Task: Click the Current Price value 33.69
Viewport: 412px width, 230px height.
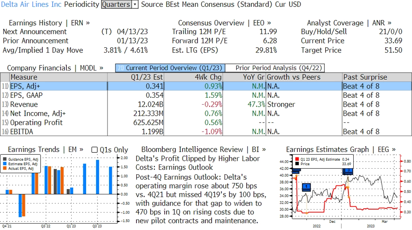Action: pyautogui.click(x=393, y=41)
